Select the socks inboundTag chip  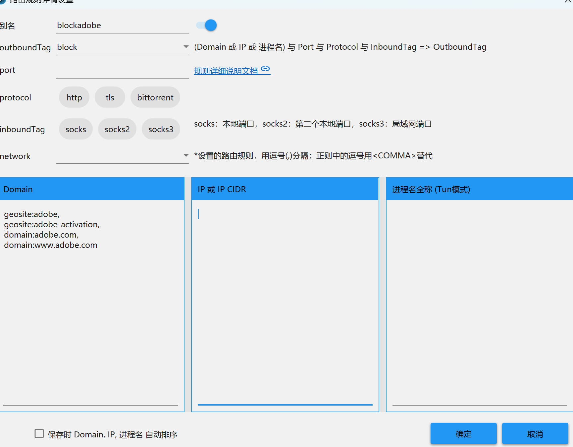point(76,129)
